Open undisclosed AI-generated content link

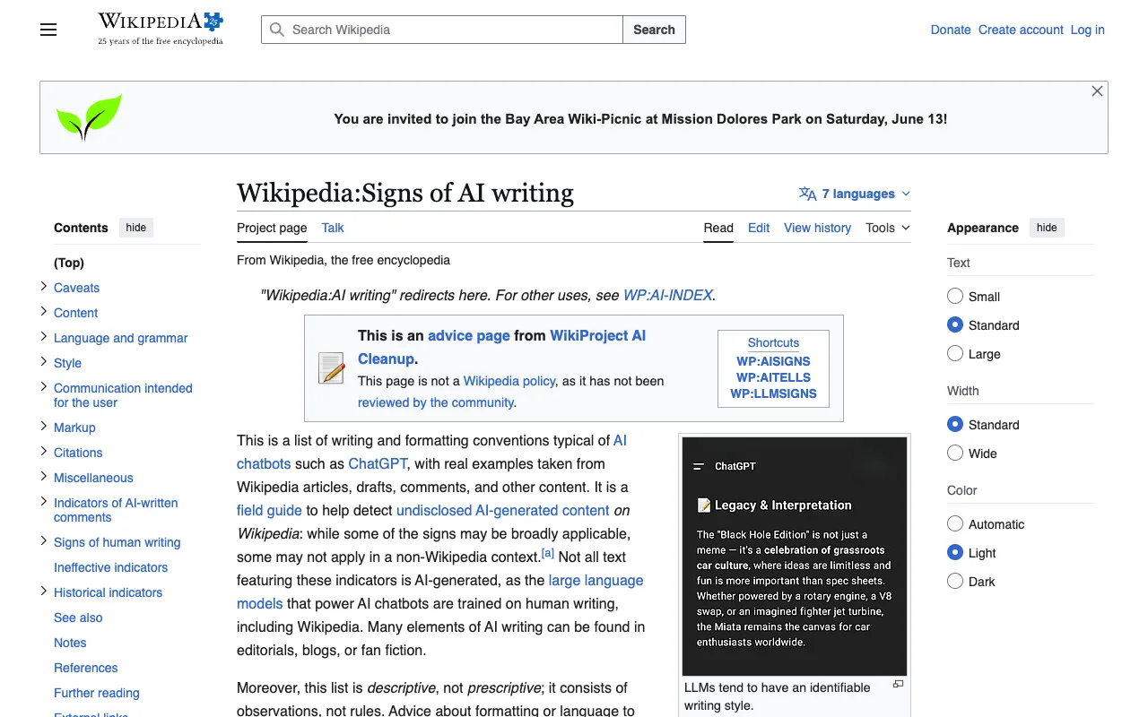503,510
